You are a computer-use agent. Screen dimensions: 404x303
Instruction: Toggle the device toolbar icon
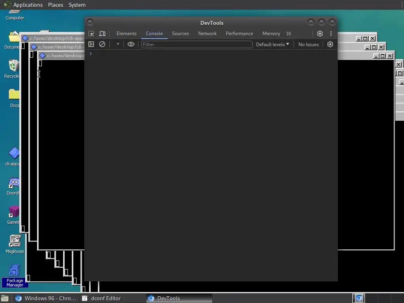[x=102, y=34]
